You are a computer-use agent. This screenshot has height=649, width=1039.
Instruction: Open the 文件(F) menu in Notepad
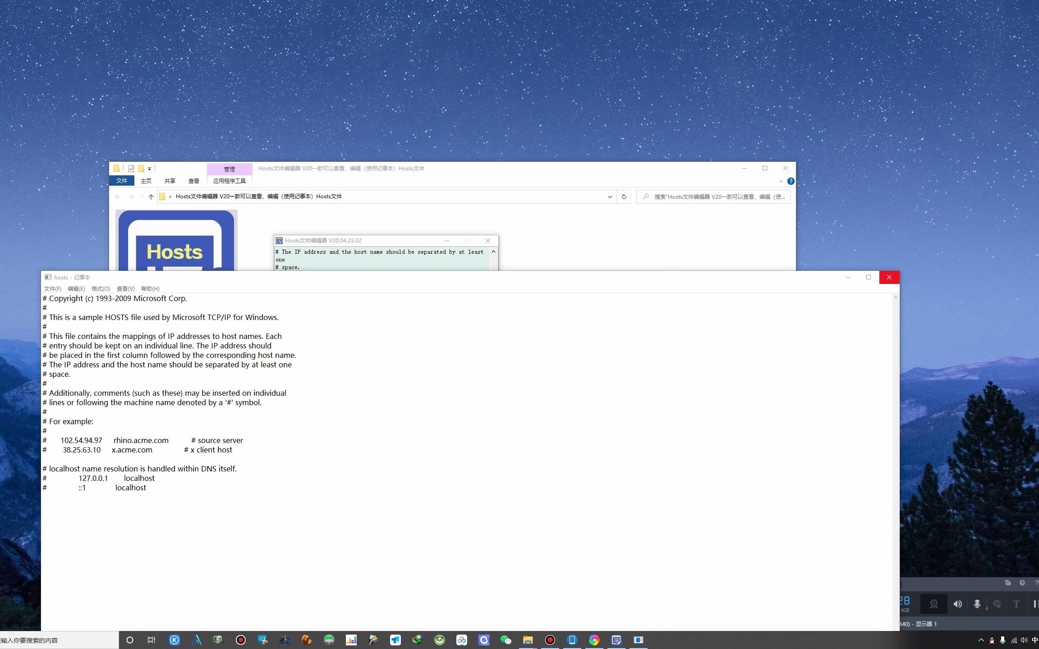click(52, 288)
